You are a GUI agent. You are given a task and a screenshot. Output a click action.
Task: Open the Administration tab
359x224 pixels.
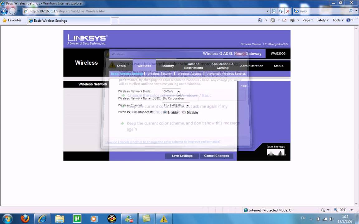tap(251, 66)
